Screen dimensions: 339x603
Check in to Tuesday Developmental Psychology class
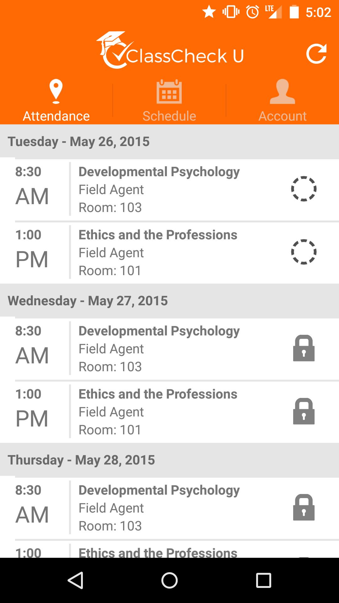pyautogui.click(x=304, y=189)
